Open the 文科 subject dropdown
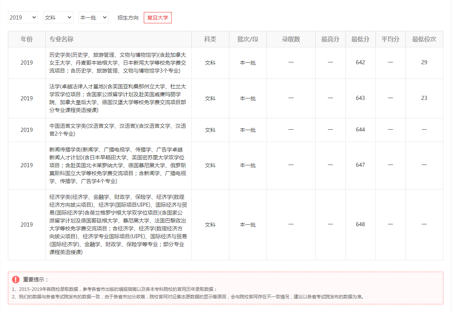 (x=58, y=17)
